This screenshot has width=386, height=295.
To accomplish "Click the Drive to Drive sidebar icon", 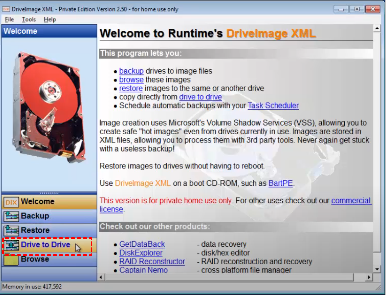I will point(11,245).
